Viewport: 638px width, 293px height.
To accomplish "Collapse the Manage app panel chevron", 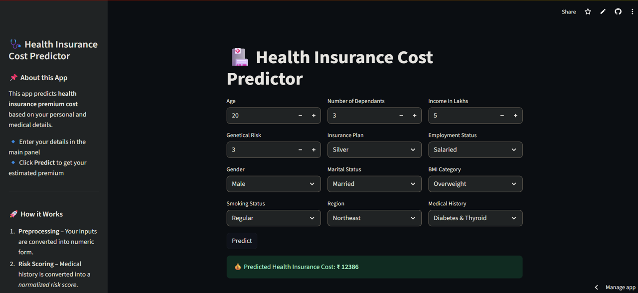I will (596, 287).
